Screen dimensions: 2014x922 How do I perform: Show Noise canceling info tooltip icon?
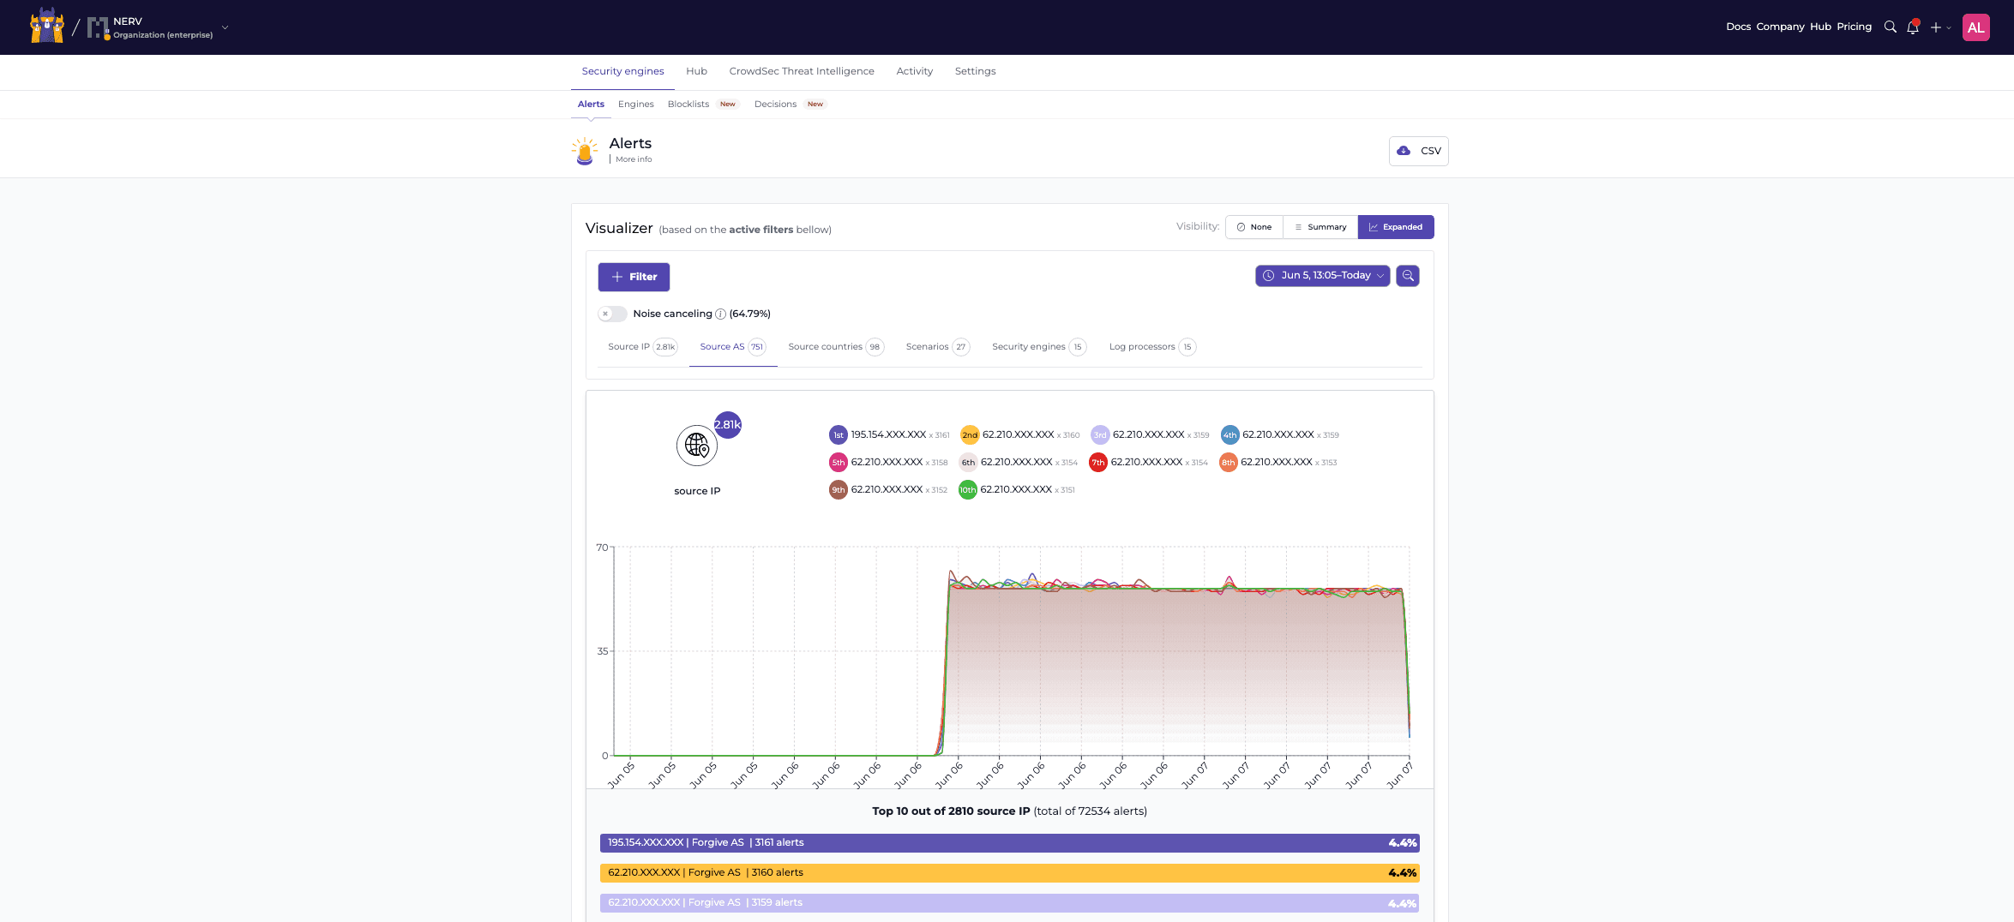click(x=720, y=314)
